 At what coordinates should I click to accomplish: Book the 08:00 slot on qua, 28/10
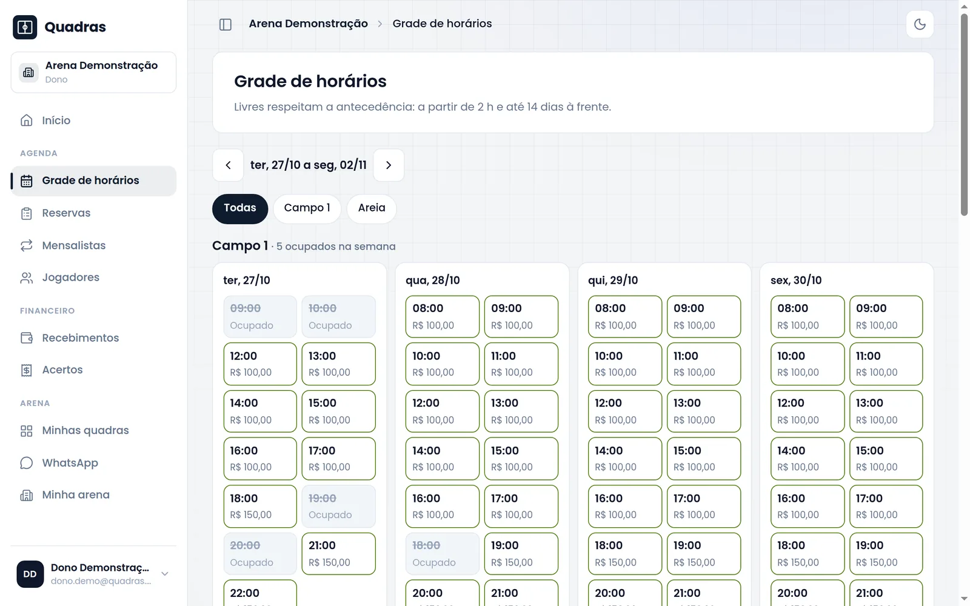[443, 316]
